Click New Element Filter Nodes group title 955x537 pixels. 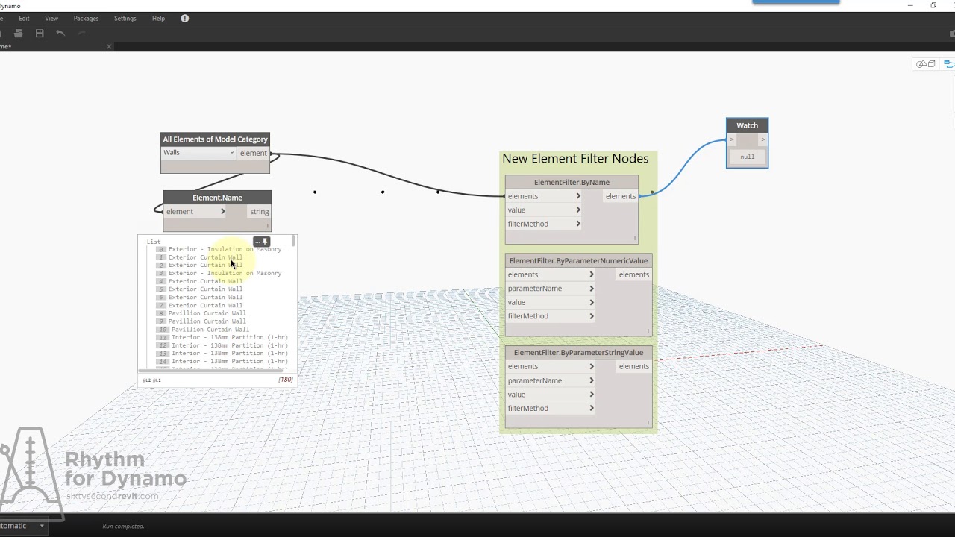coord(575,159)
